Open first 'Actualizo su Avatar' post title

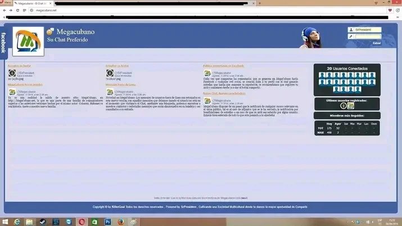(19, 66)
